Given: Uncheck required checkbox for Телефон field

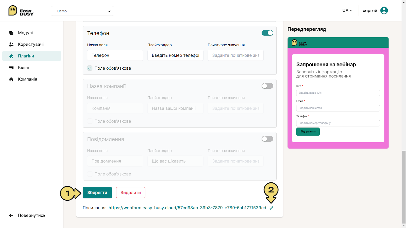Looking at the screenshot, I should (x=90, y=68).
